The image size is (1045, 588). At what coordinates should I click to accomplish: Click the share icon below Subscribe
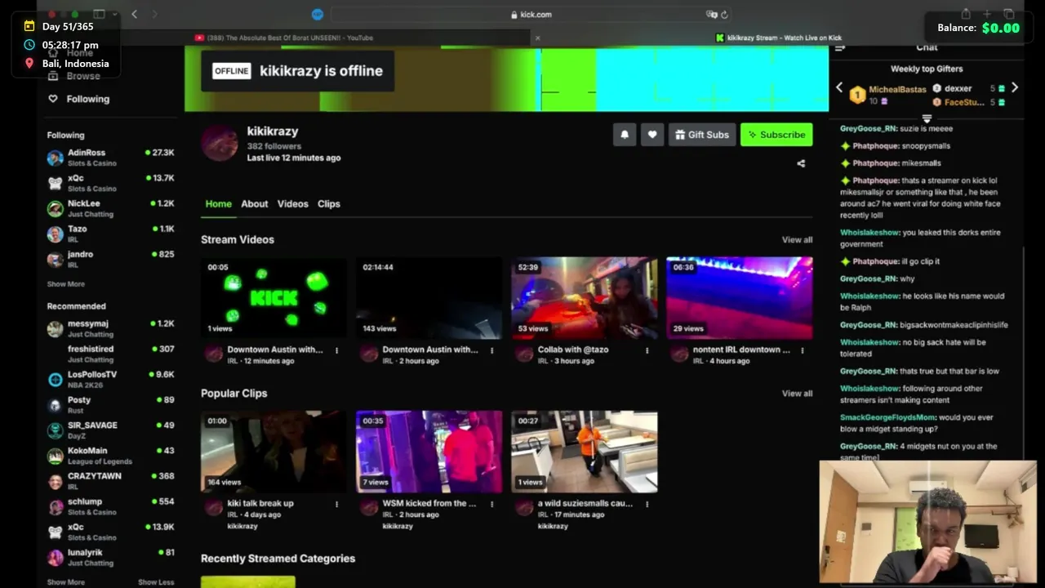801,163
